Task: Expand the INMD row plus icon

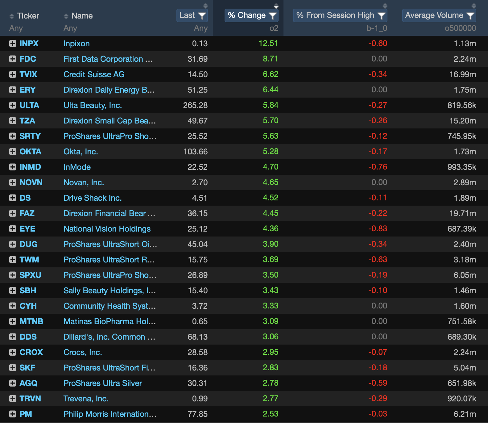Action: (x=13, y=167)
